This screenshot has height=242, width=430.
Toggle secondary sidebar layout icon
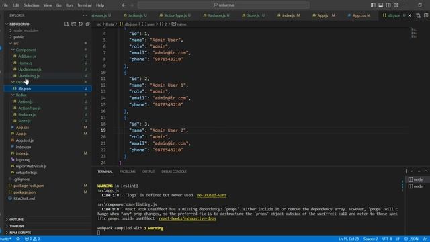(x=388, y=5)
